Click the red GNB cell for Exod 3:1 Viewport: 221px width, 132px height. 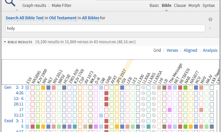point(106,121)
